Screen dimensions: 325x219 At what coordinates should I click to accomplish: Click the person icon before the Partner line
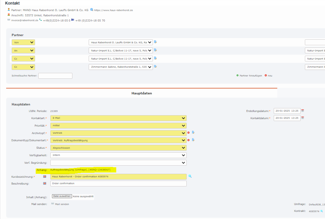8,10
